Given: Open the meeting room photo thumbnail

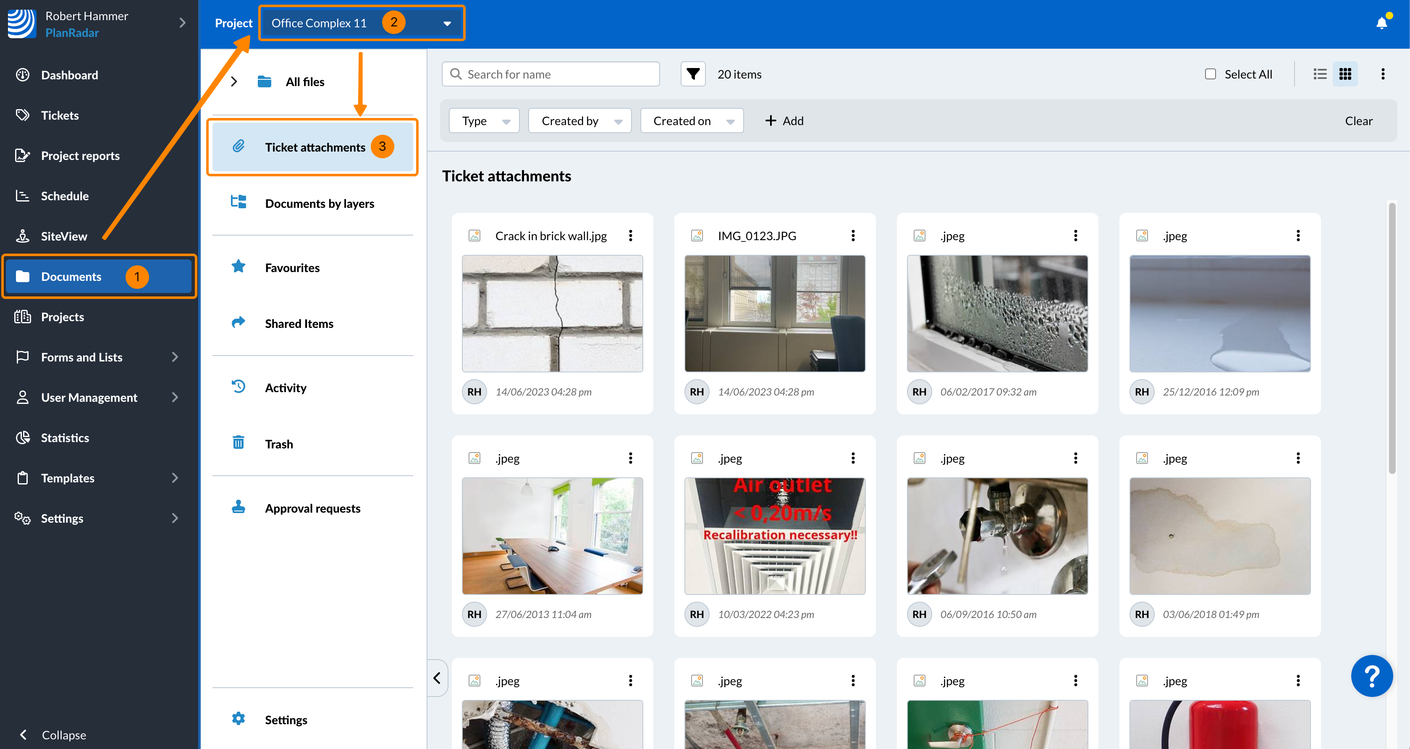Looking at the screenshot, I should [552, 536].
